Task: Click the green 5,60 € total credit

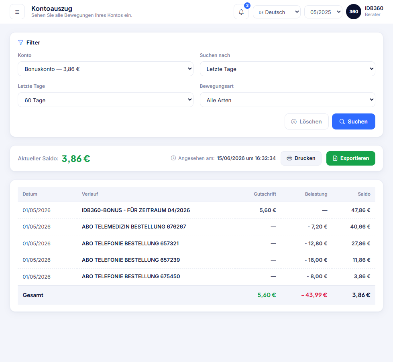Action: tap(267, 295)
